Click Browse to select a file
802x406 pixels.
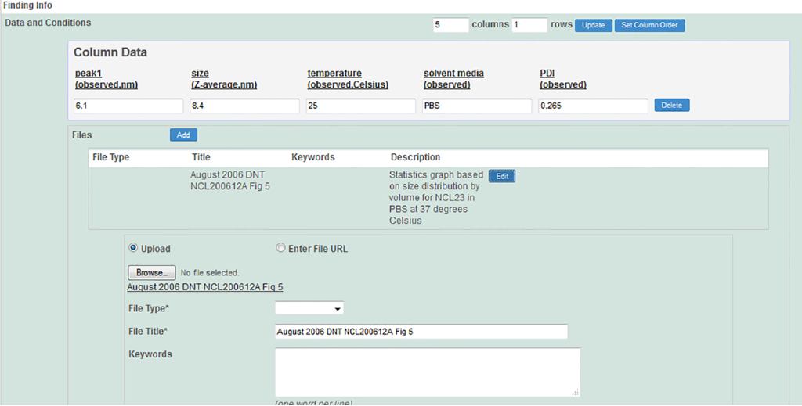point(151,273)
